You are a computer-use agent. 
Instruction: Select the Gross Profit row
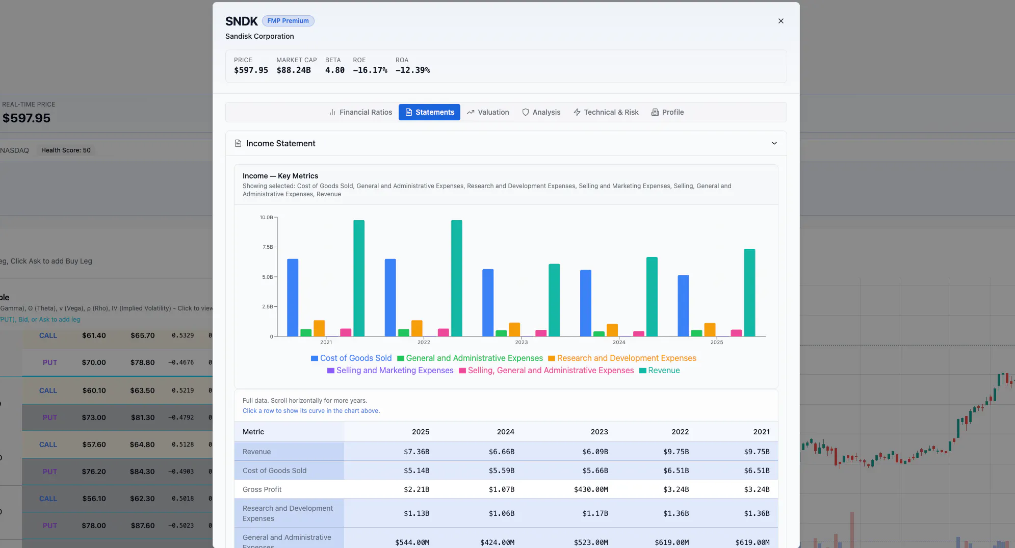point(506,489)
